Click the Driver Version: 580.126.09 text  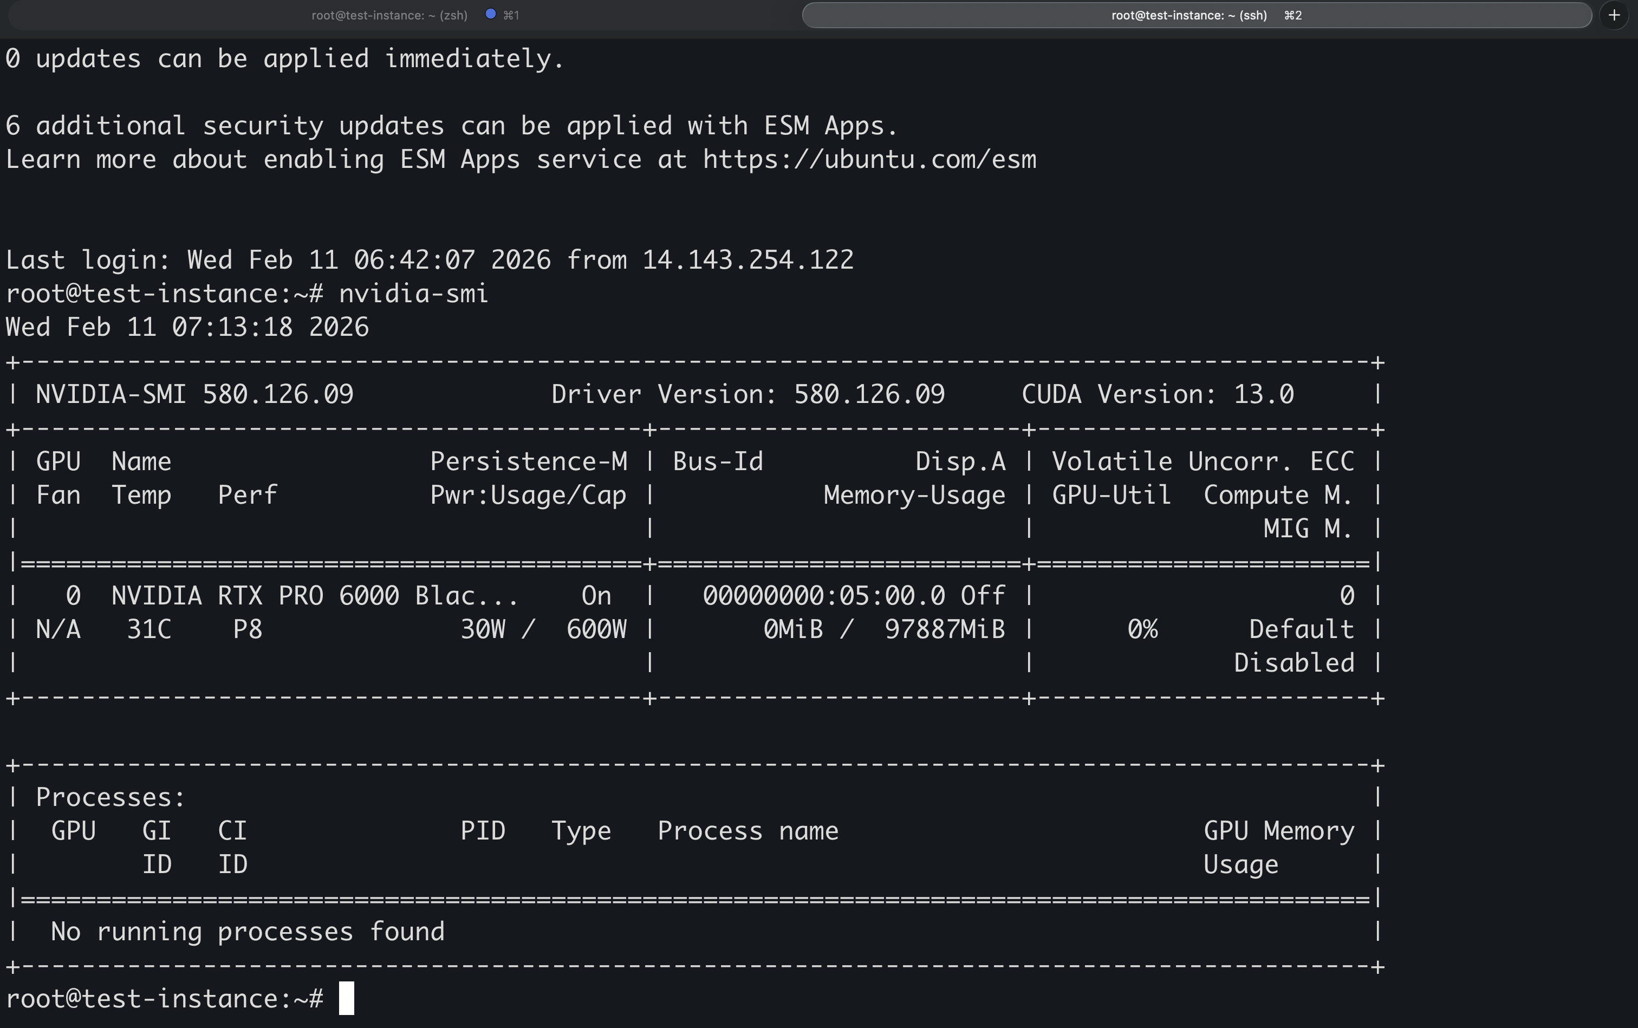pos(748,394)
